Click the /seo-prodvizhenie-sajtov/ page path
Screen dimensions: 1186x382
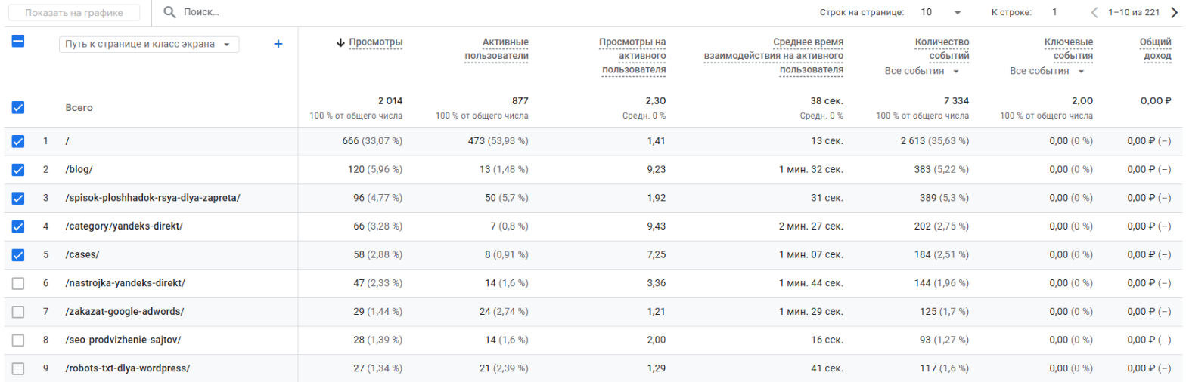123,340
